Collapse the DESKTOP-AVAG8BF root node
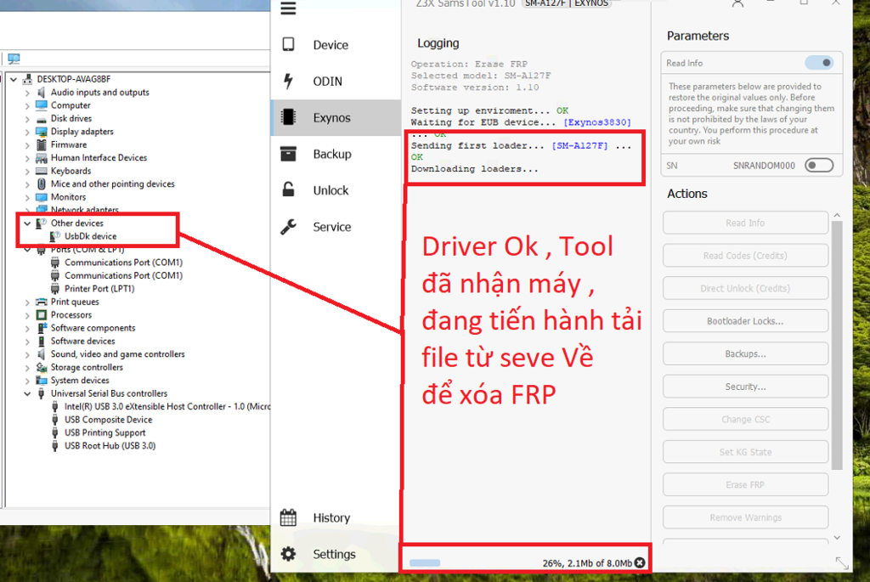This screenshot has width=870, height=582. [14, 79]
